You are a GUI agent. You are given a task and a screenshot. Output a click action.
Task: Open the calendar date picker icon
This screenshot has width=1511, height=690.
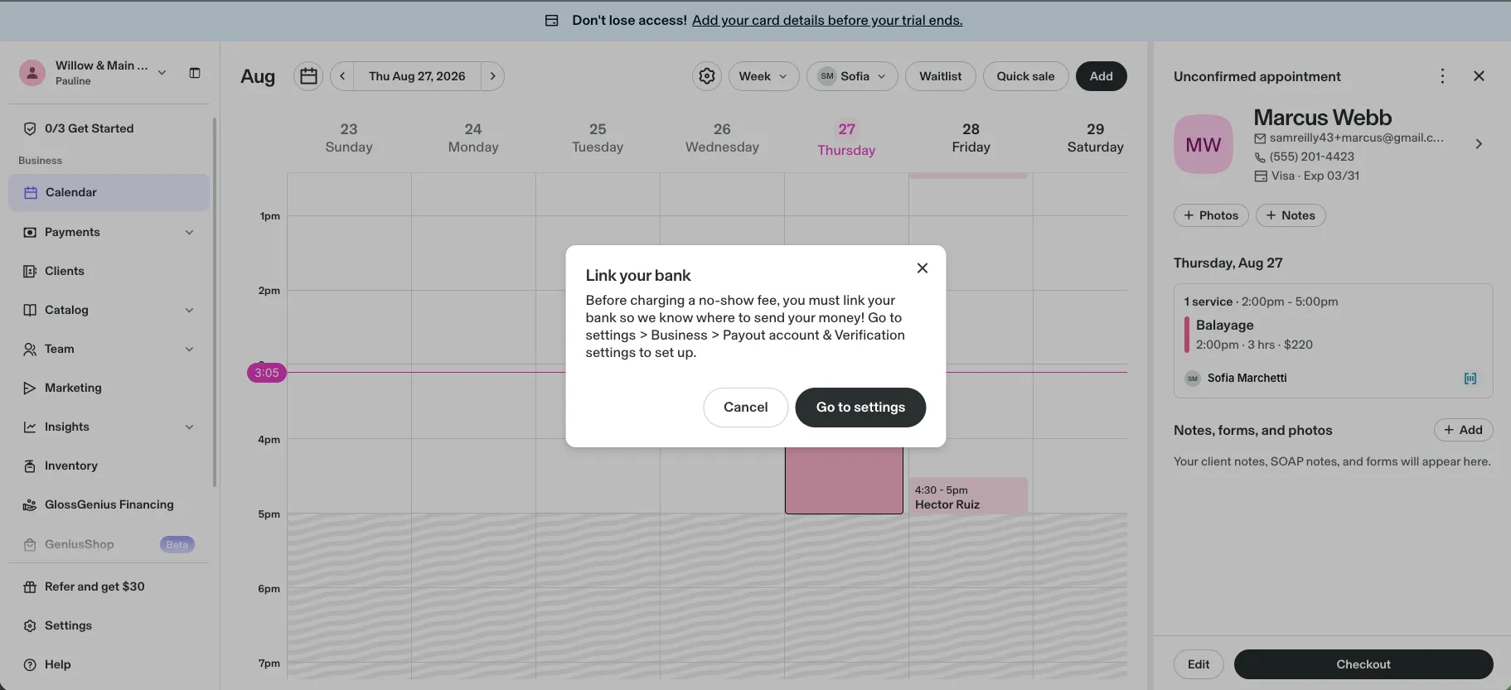[x=308, y=76]
